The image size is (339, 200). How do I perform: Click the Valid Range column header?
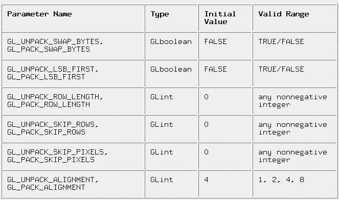coord(283,14)
